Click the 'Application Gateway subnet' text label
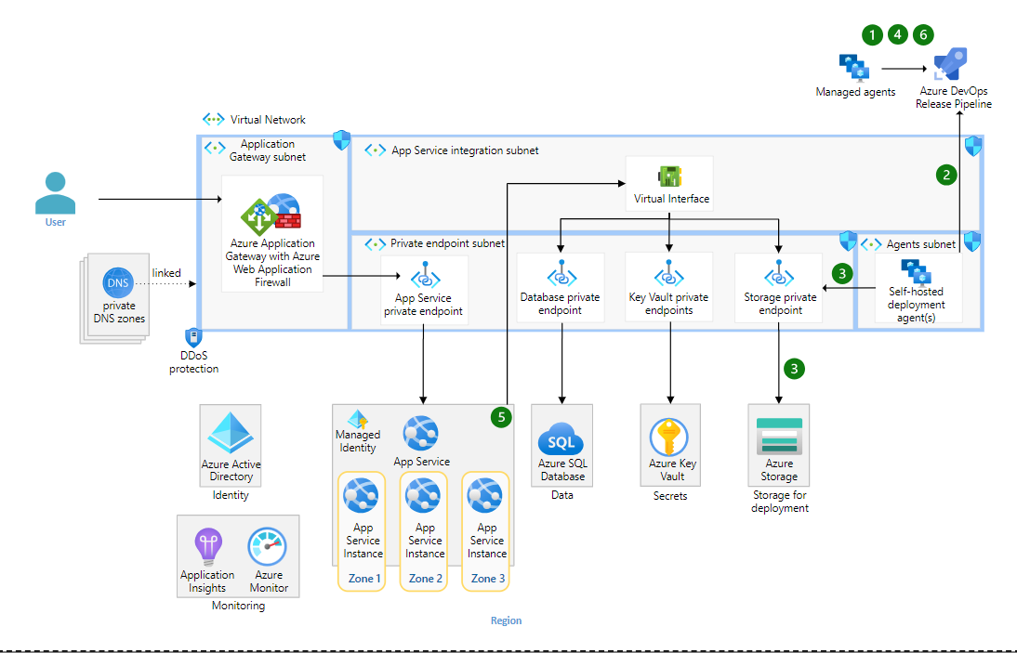 (267, 150)
